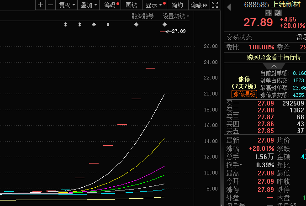
Task: Click the plus zoom-in chart icon
Action: 41,5
